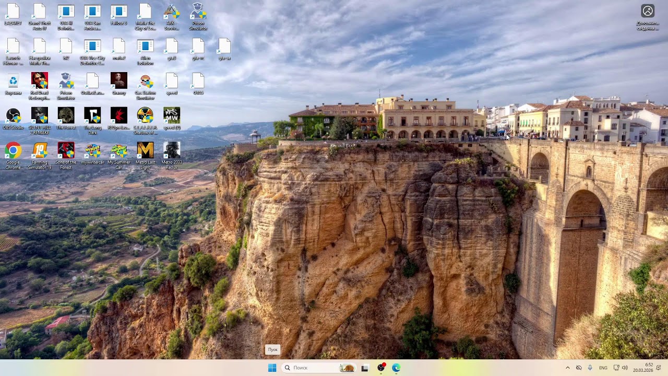Viewport: 668px width, 376px height.
Task: Select the SILENT HILL 2 REMAKE shortcut
Action: click(40, 121)
